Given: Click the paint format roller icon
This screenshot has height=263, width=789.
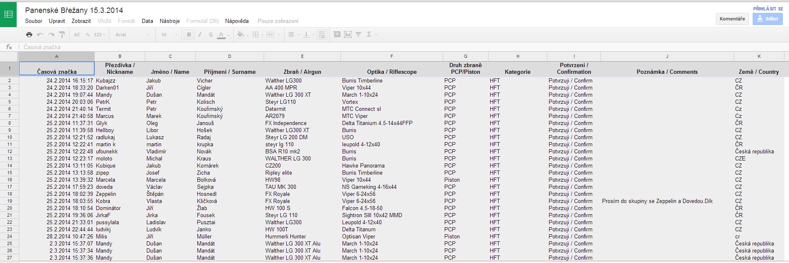Looking at the screenshot, I should point(62,35).
